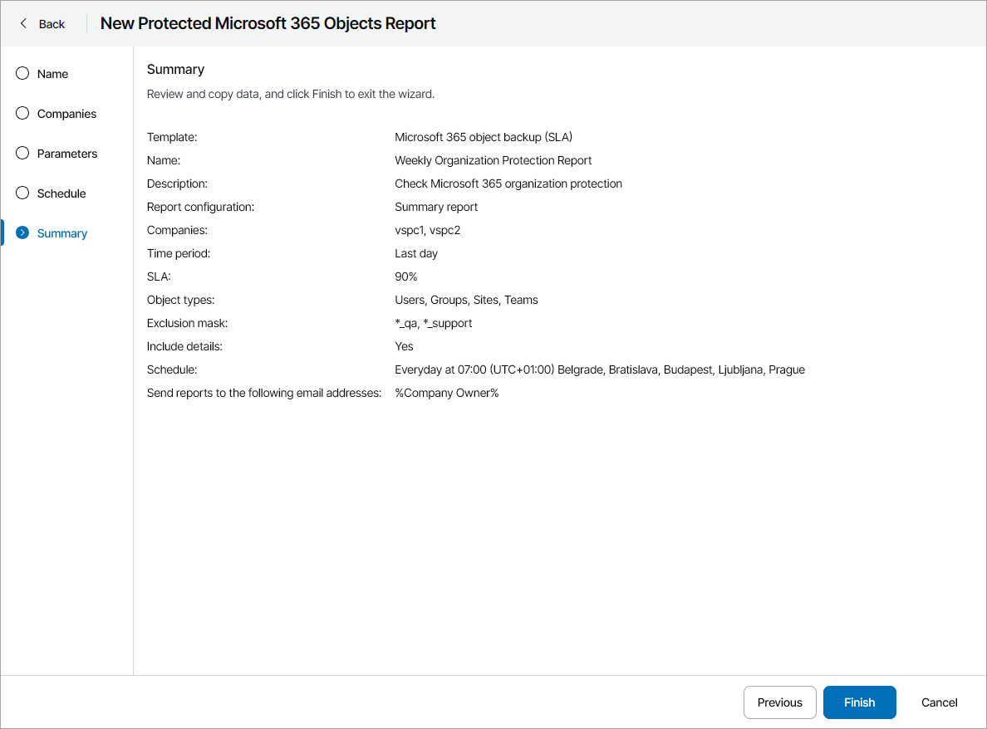
Task: Click the Schedule step circle icon
Action: pos(22,193)
